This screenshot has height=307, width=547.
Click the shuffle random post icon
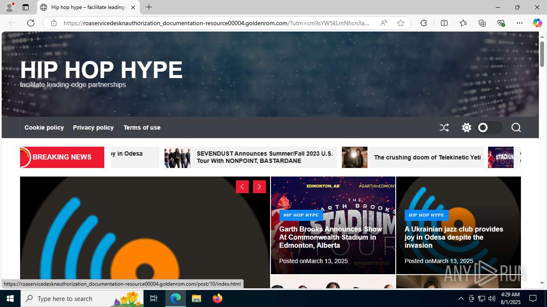pyautogui.click(x=444, y=127)
